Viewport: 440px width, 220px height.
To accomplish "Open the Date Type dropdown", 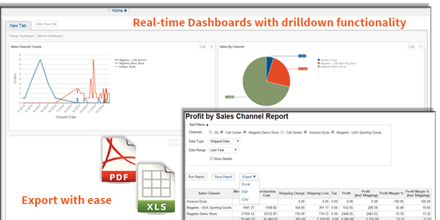I will tap(224, 141).
